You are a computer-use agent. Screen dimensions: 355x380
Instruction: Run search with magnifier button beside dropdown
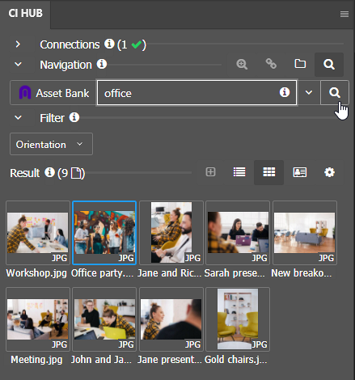point(335,93)
